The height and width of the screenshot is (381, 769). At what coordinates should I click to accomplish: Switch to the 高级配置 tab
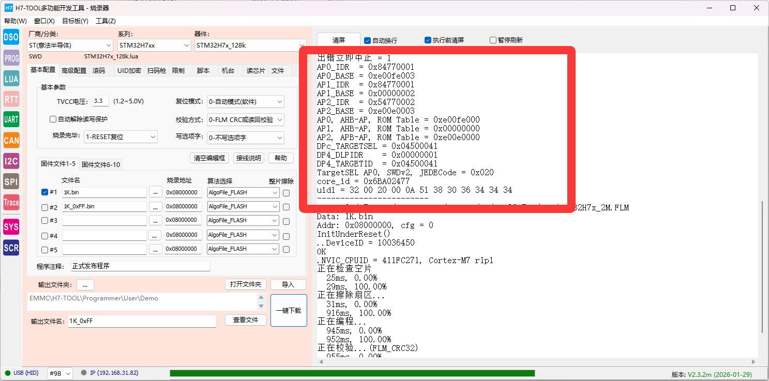tap(74, 71)
